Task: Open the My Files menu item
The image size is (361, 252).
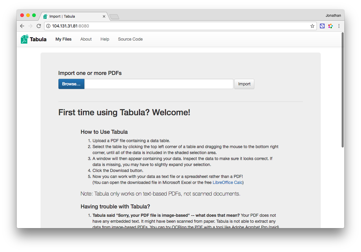Action: coord(63,39)
